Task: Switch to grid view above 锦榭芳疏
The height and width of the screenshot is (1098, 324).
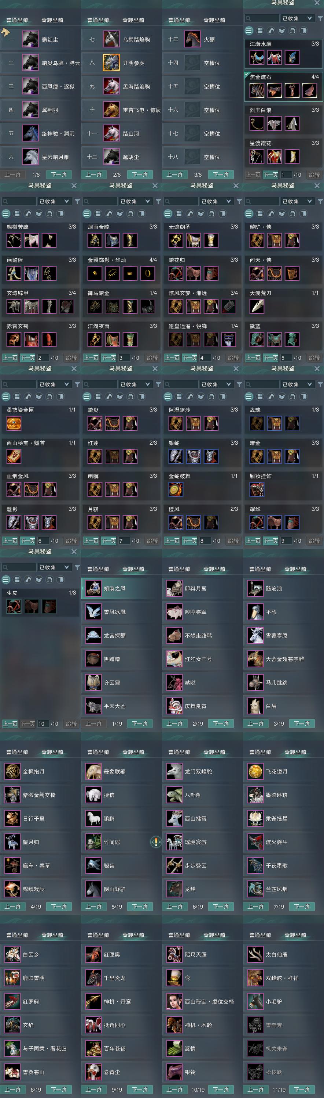Action: point(17,213)
